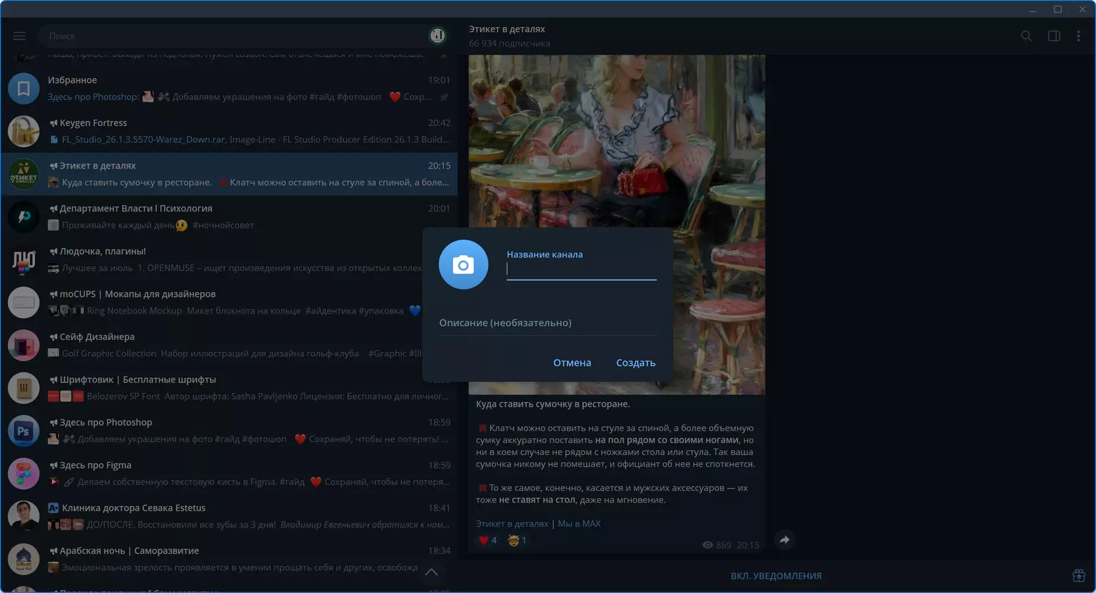Click the Здесь про Figma avatar
This screenshot has height=593, width=1096.
click(23, 473)
